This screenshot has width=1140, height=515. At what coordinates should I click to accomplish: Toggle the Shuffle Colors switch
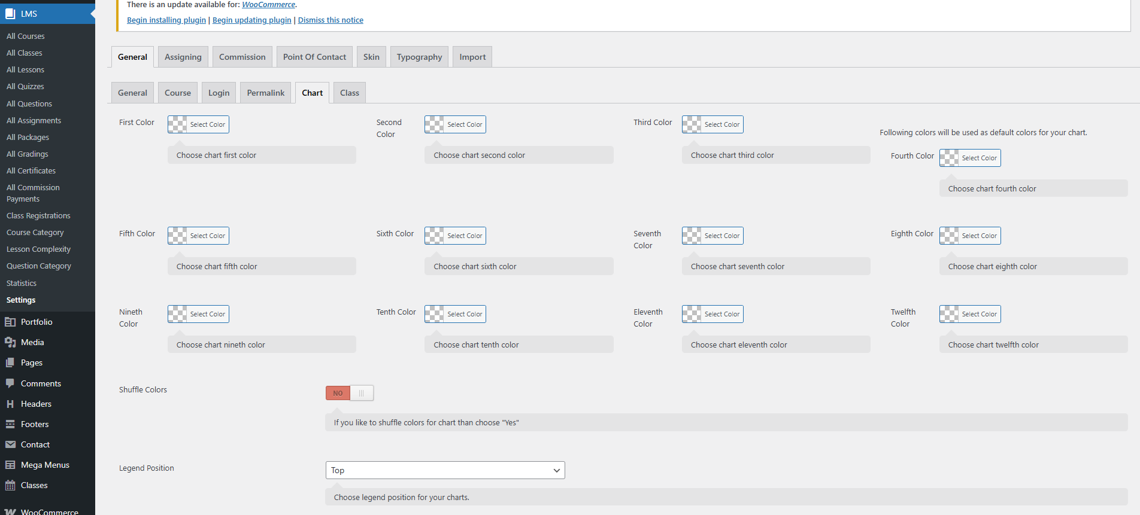point(350,393)
